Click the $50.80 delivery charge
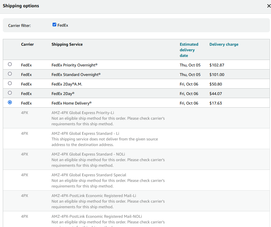 coord(216,84)
